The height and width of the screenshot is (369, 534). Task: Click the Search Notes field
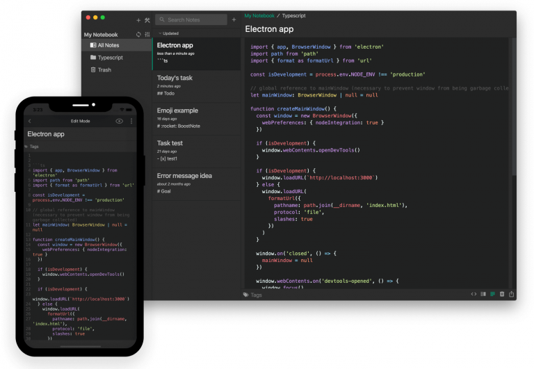click(x=193, y=19)
